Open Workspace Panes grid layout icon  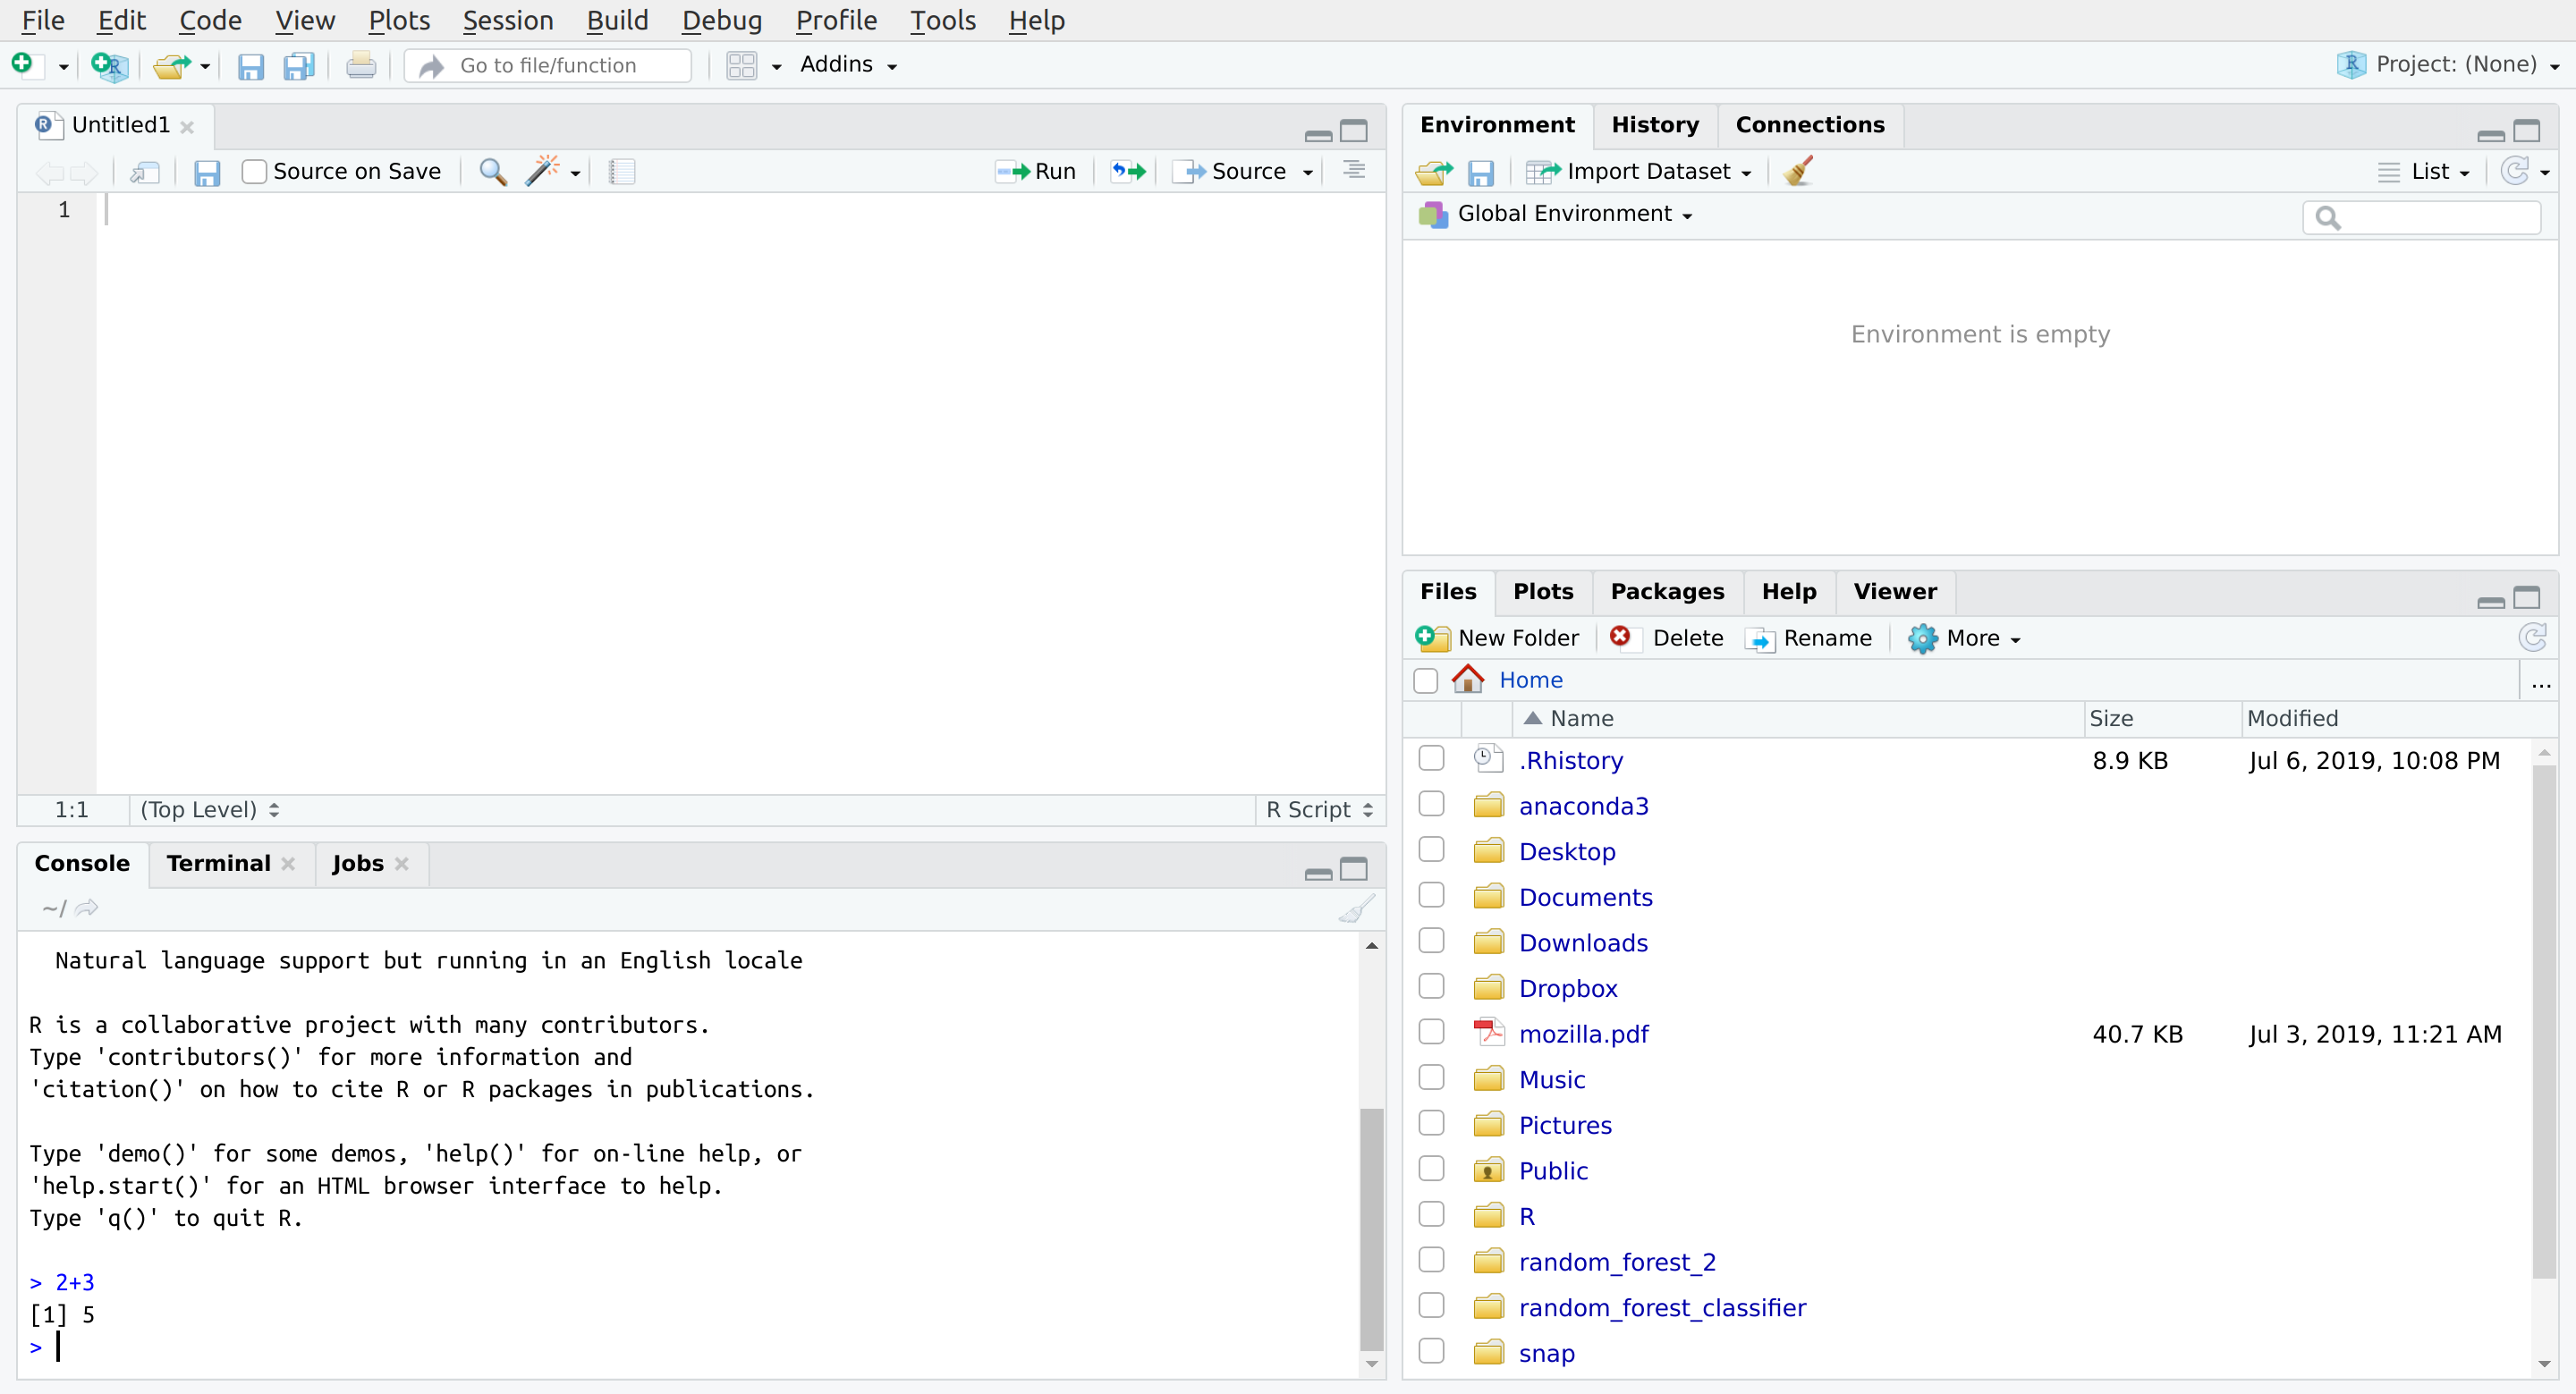(x=742, y=66)
